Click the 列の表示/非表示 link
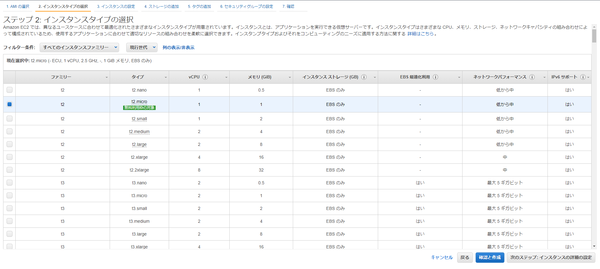This screenshot has height=269, width=600. coord(178,47)
